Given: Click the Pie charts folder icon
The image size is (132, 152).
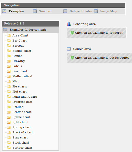Looking at the screenshot, I should (x=9, y=86).
